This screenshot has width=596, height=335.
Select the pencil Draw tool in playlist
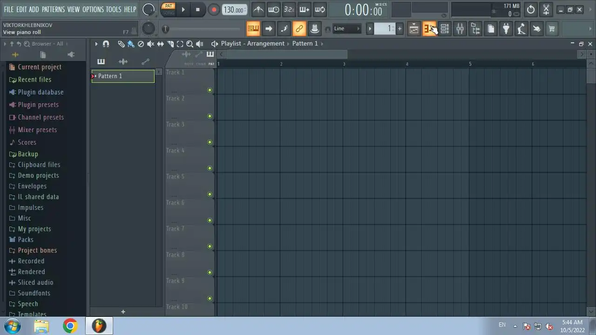[121, 44]
